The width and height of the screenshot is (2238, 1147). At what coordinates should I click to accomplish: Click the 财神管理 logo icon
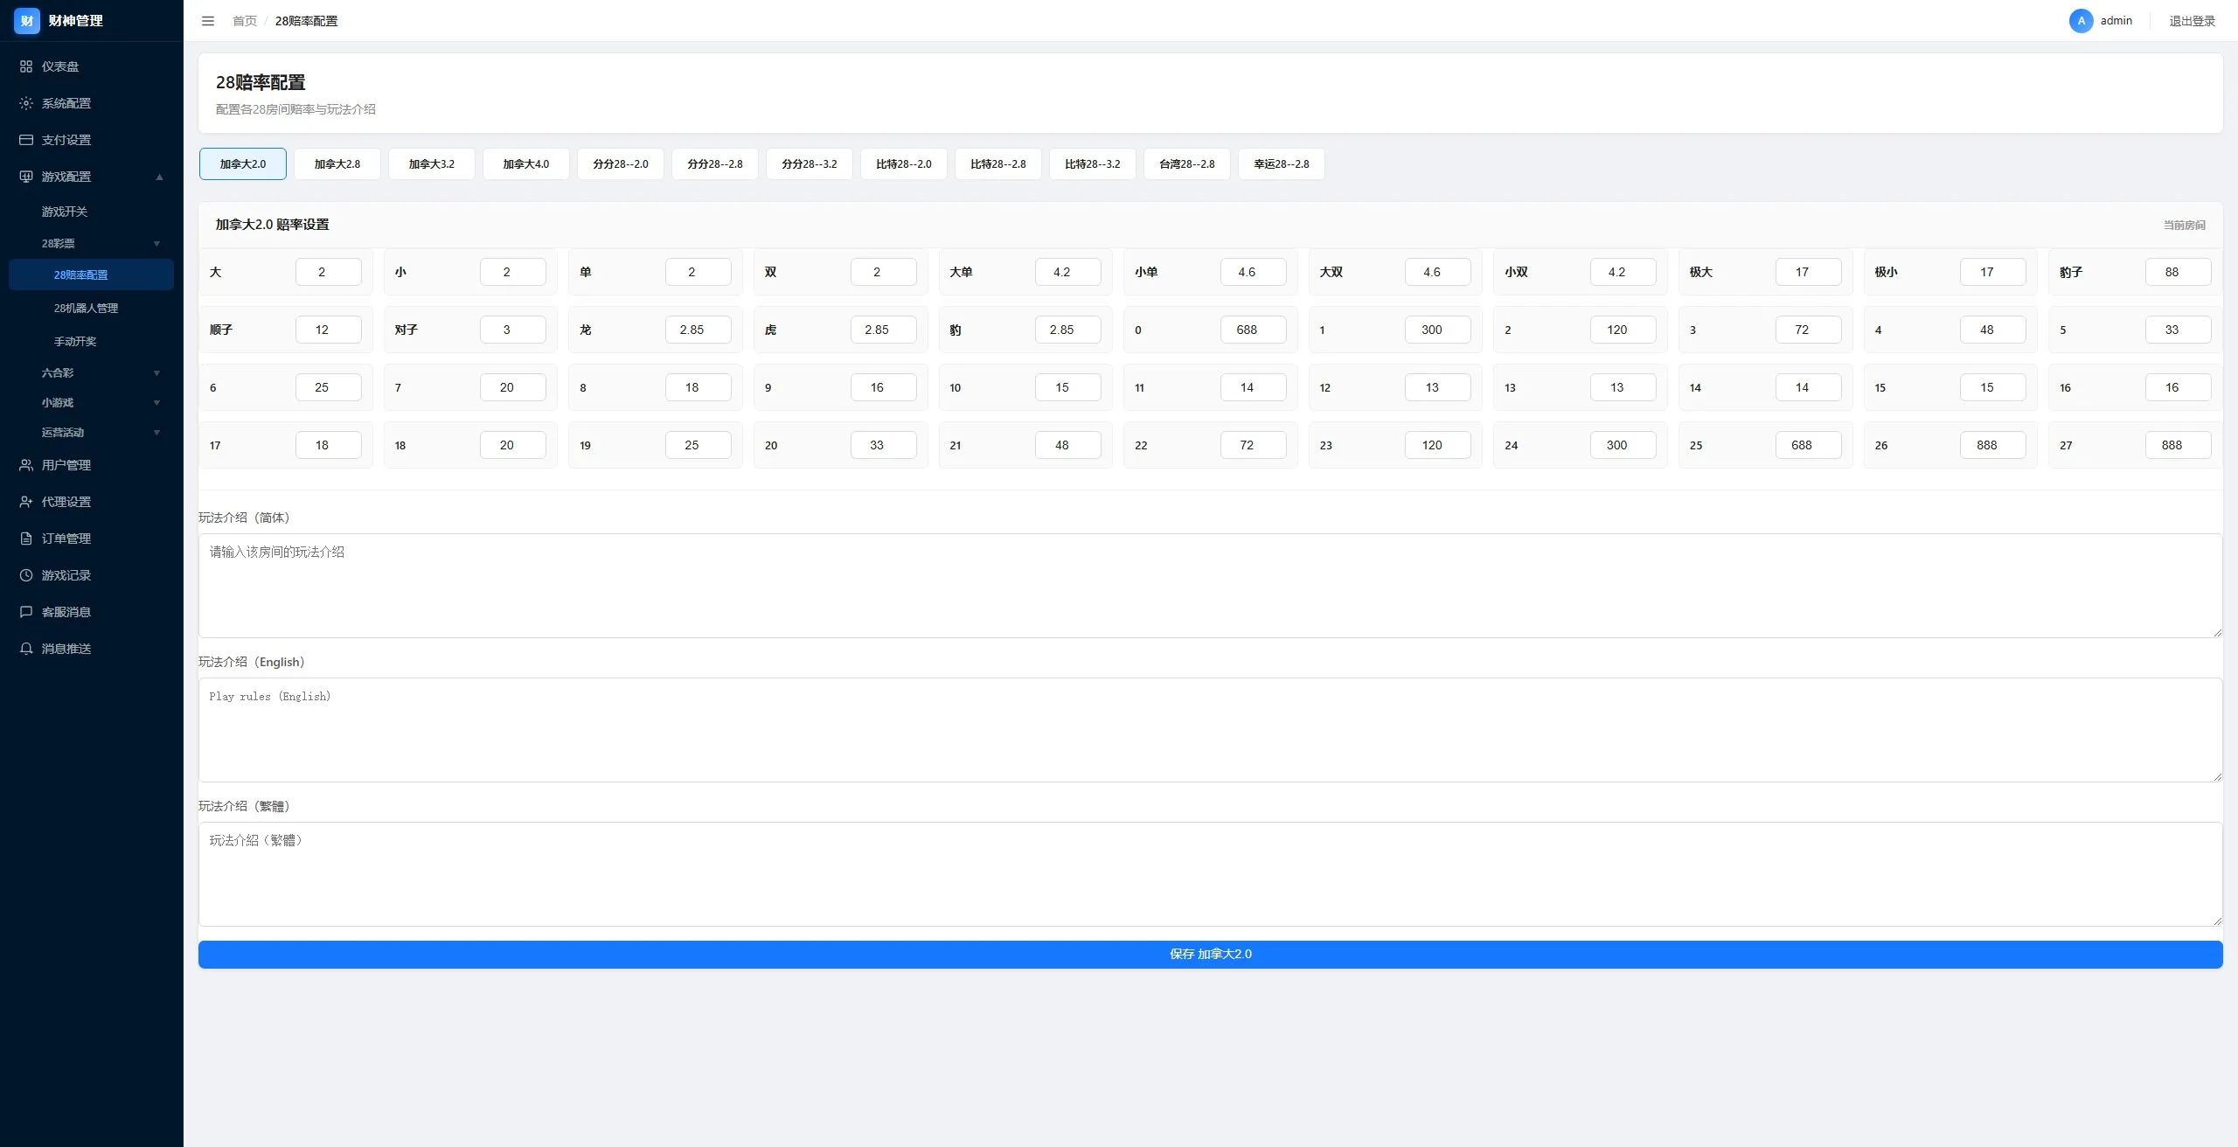[x=27, y=21]
